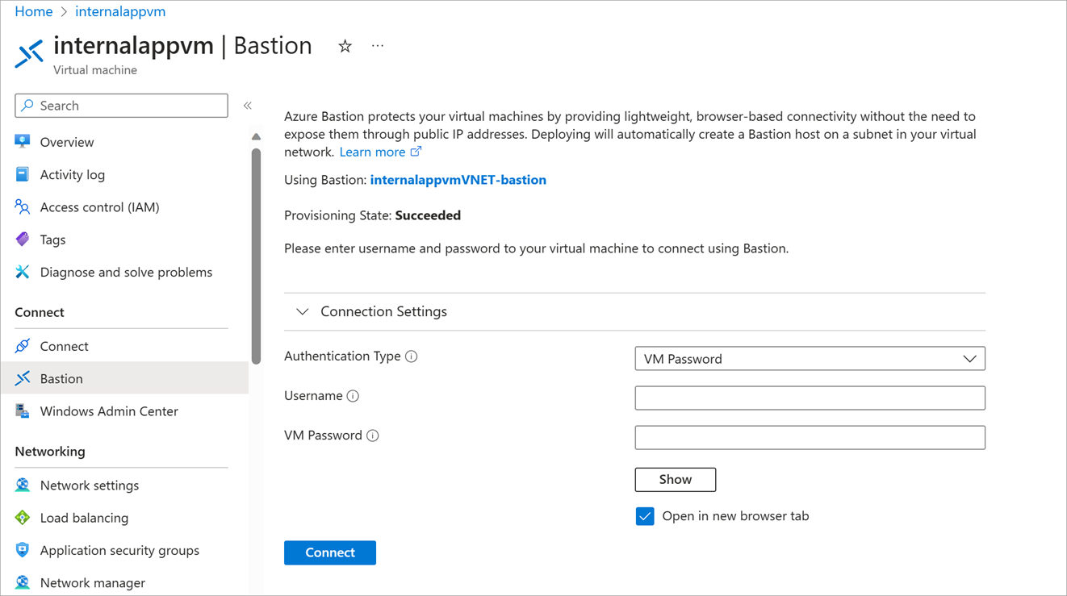Viewport: 1067px width, 596px height.
Task: Uncheck Open in new browser tab
Action: (645, 516)
